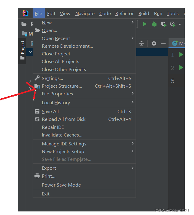Open Project panel gear options

tap(154, 43)
